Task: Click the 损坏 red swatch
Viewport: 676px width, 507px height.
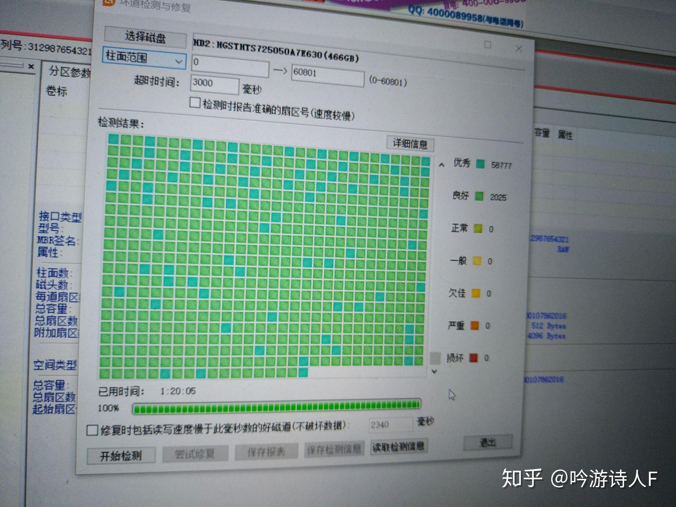Action: (x=473, y=358)
